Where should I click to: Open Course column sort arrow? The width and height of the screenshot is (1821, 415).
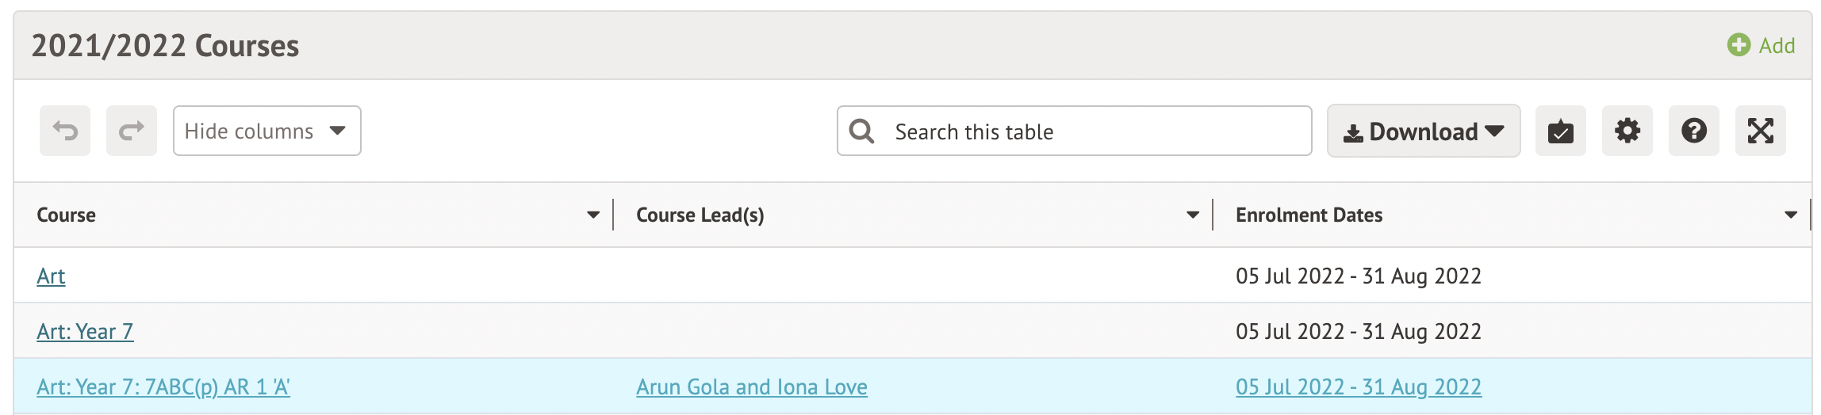pos(592,215)
